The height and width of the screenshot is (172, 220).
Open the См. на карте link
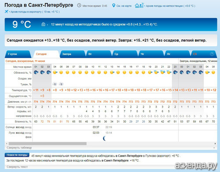(x=124, y=6)
